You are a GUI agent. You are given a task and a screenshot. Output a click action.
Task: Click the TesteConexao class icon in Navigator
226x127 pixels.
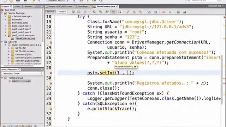point(6,78)
